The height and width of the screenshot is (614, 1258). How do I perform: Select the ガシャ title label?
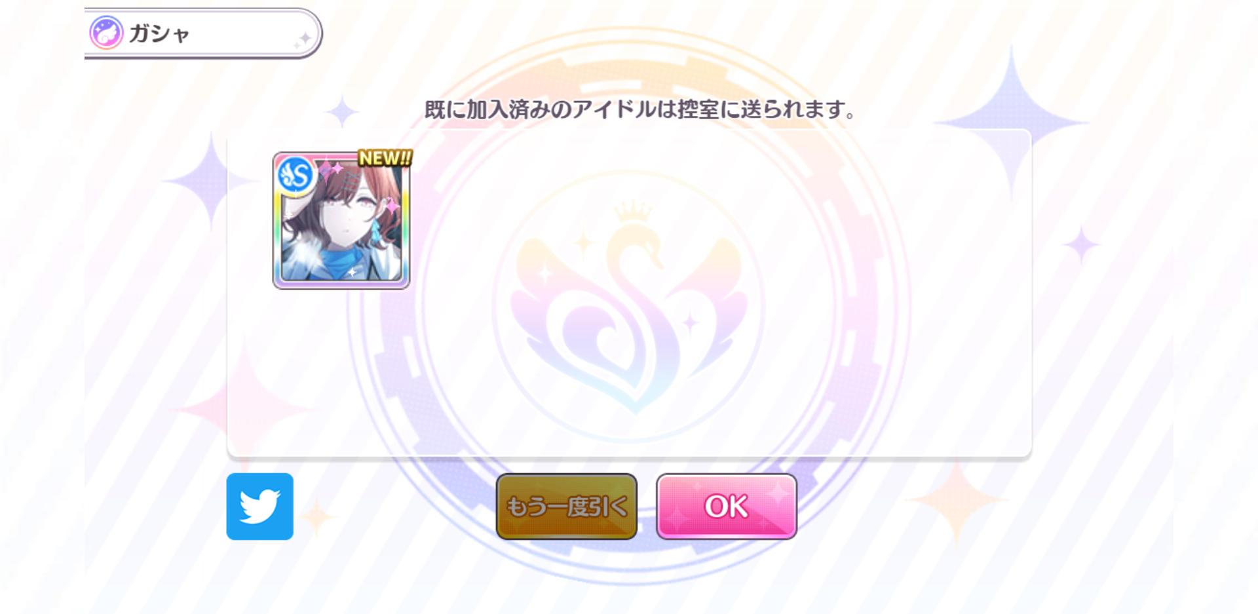pos(159,33)
